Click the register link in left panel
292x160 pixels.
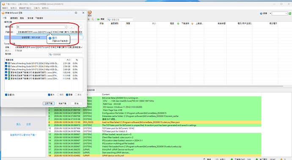tap(28, 124)
